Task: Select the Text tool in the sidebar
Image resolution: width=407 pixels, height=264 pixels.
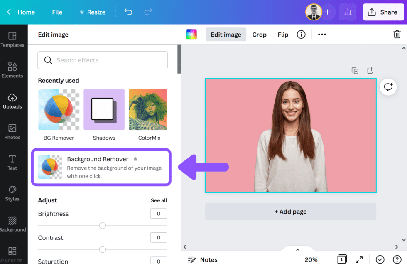Action: click(13, 162)
